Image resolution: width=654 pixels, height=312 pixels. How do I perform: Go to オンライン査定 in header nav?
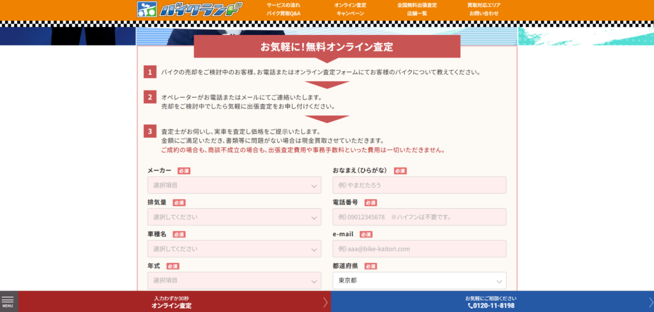click(350, 5)
